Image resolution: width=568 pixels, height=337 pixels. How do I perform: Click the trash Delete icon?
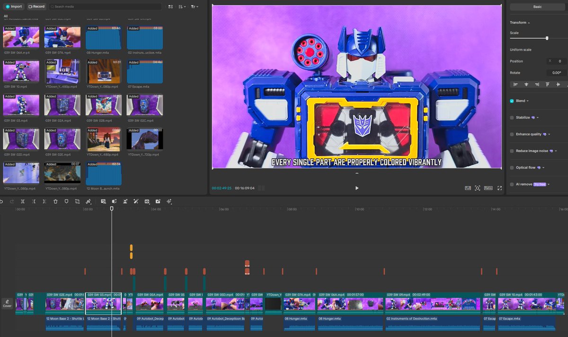[x=55, y=201]
